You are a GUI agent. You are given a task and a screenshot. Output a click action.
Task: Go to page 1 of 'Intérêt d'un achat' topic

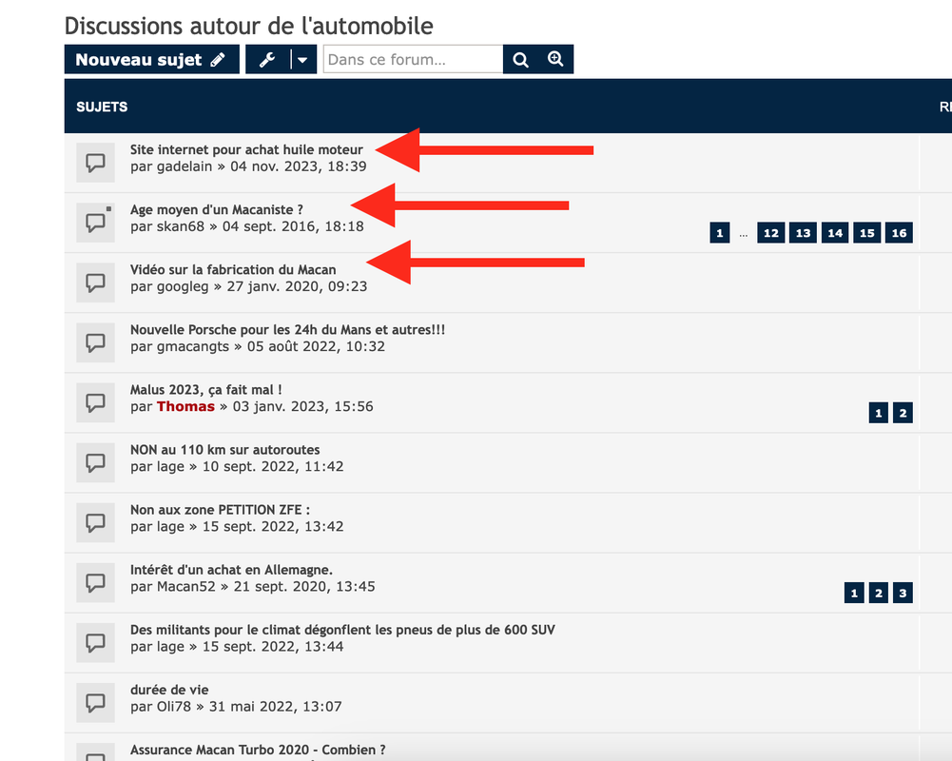pyautogui.click(x=854, y=593)
